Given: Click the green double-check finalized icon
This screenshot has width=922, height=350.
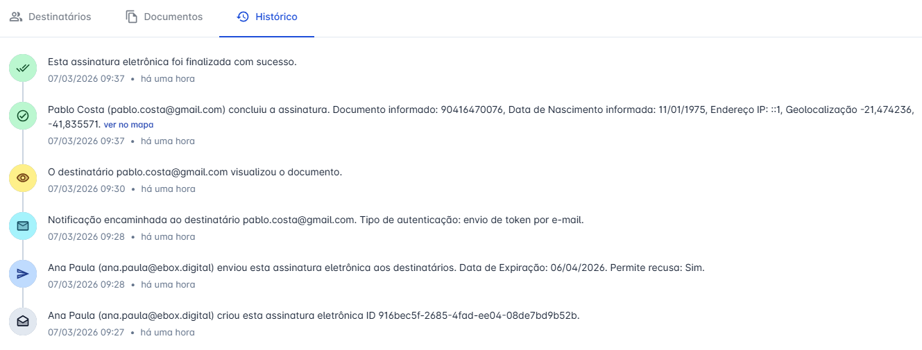Looking at the screenshot, I should [23, 68].
